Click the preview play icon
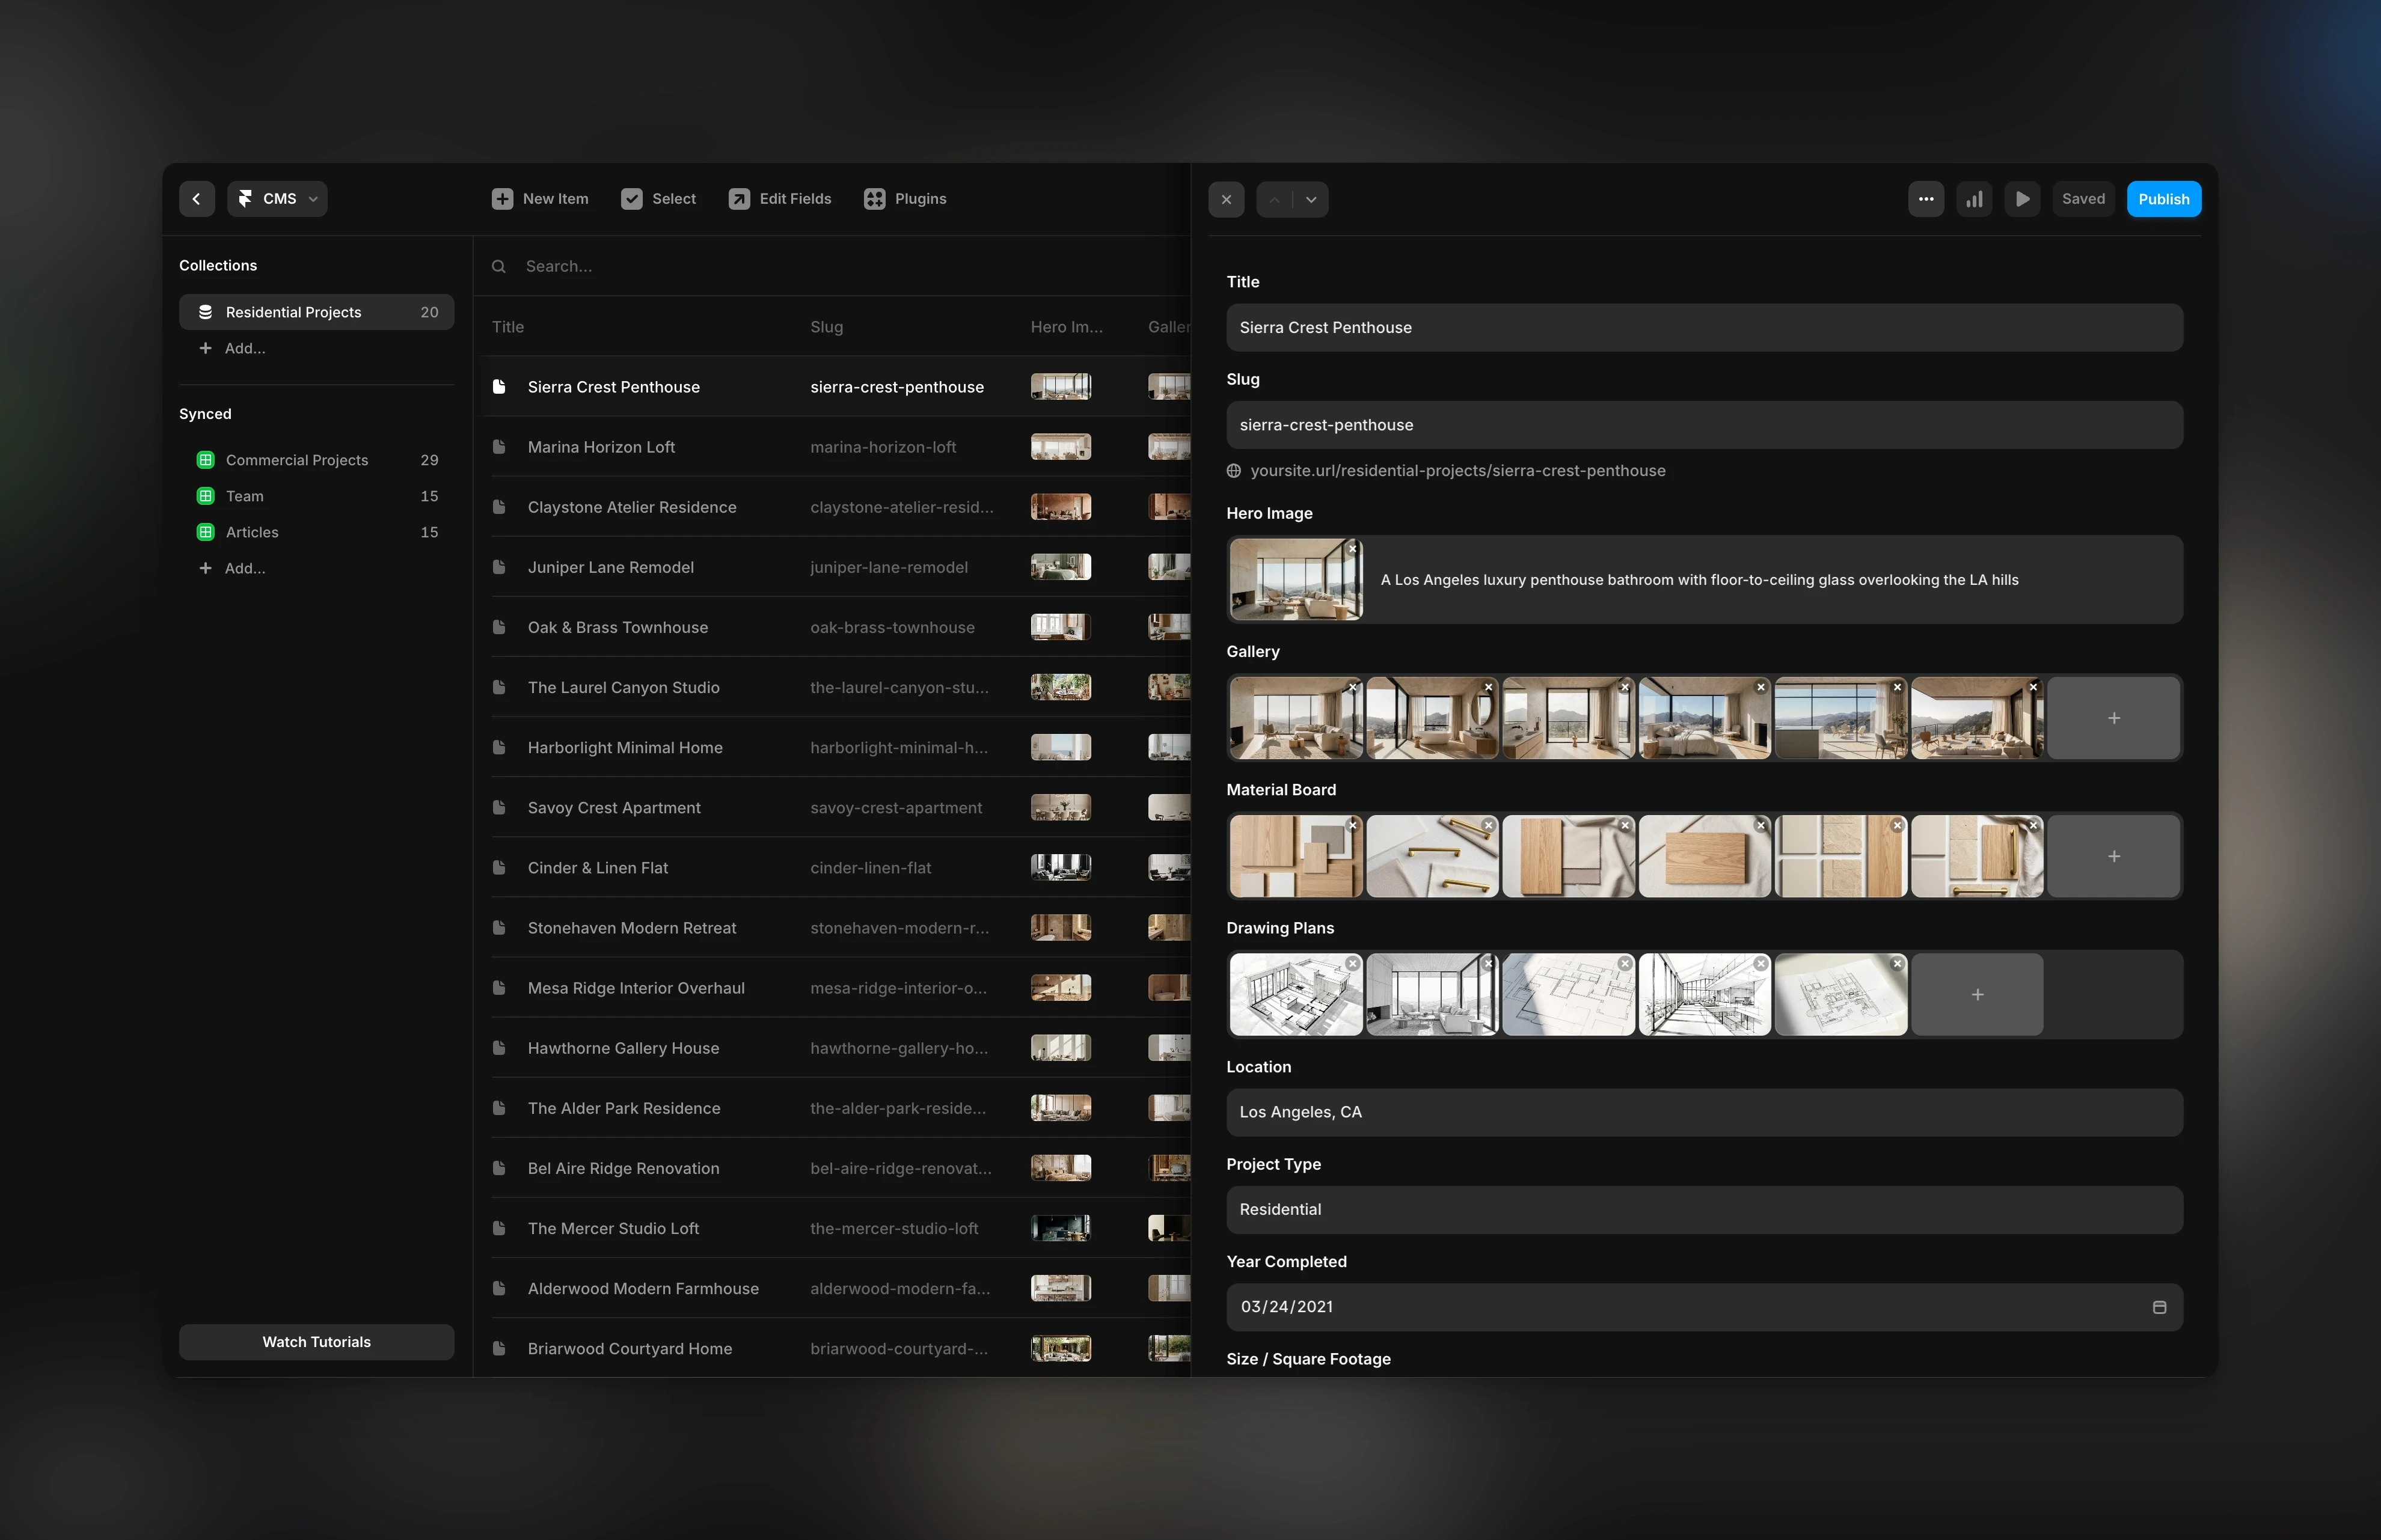Viewport: 2381px width, 1540px height. 2021,198
